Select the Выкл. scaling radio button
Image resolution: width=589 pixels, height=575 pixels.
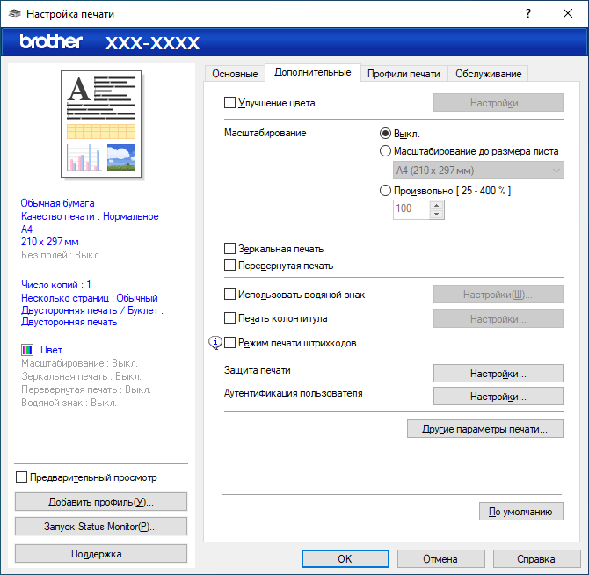tap(385, 134)
